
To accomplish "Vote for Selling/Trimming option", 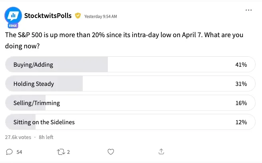I will (x=130, y=103).
